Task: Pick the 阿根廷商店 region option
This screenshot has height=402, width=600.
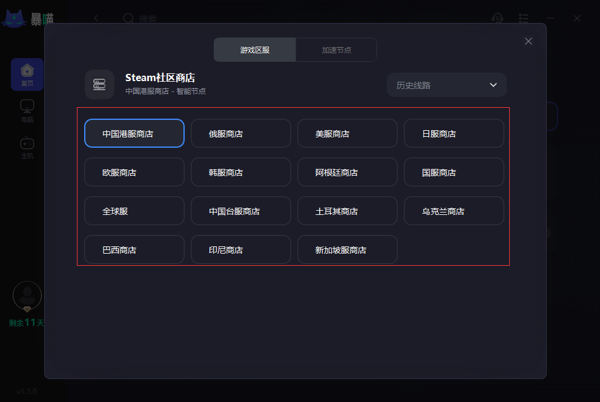Action: [x=347, y=172]
